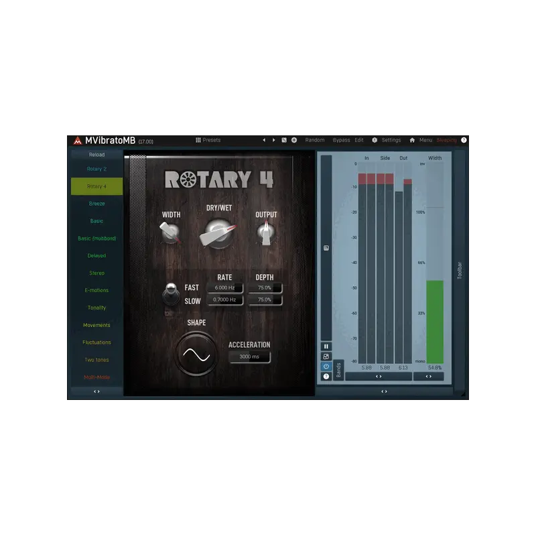Image resolution: width=536 pixels, height=536 pixels.
Task: Click the meter popup window icon
Action: [x=326, y=356]
